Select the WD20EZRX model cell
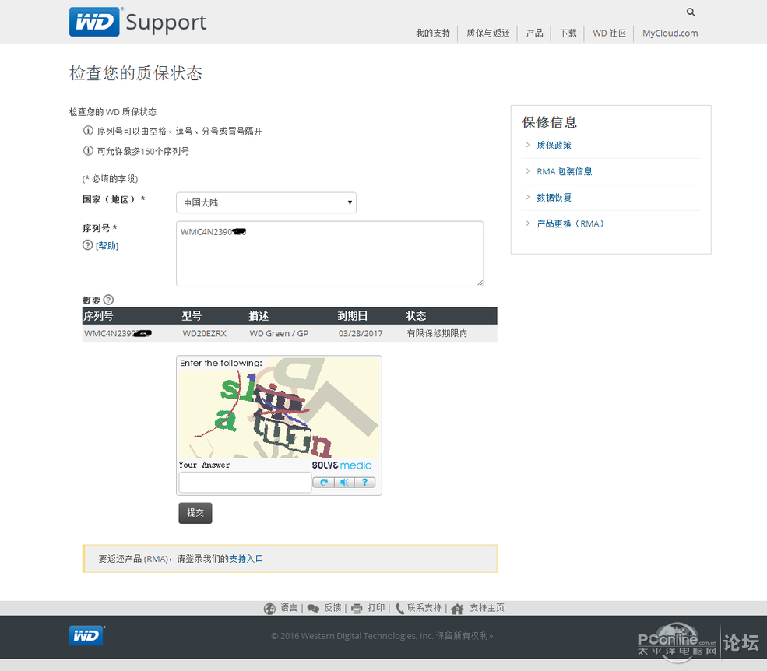This screenshot has height=671, width=767. (205, 333)
